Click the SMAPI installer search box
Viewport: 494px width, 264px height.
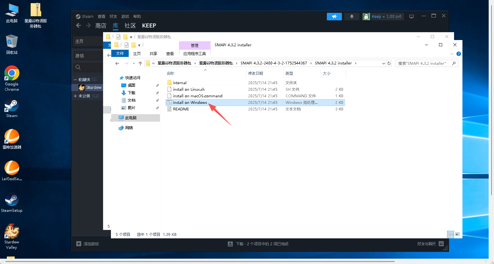click(x=423, y=63)
